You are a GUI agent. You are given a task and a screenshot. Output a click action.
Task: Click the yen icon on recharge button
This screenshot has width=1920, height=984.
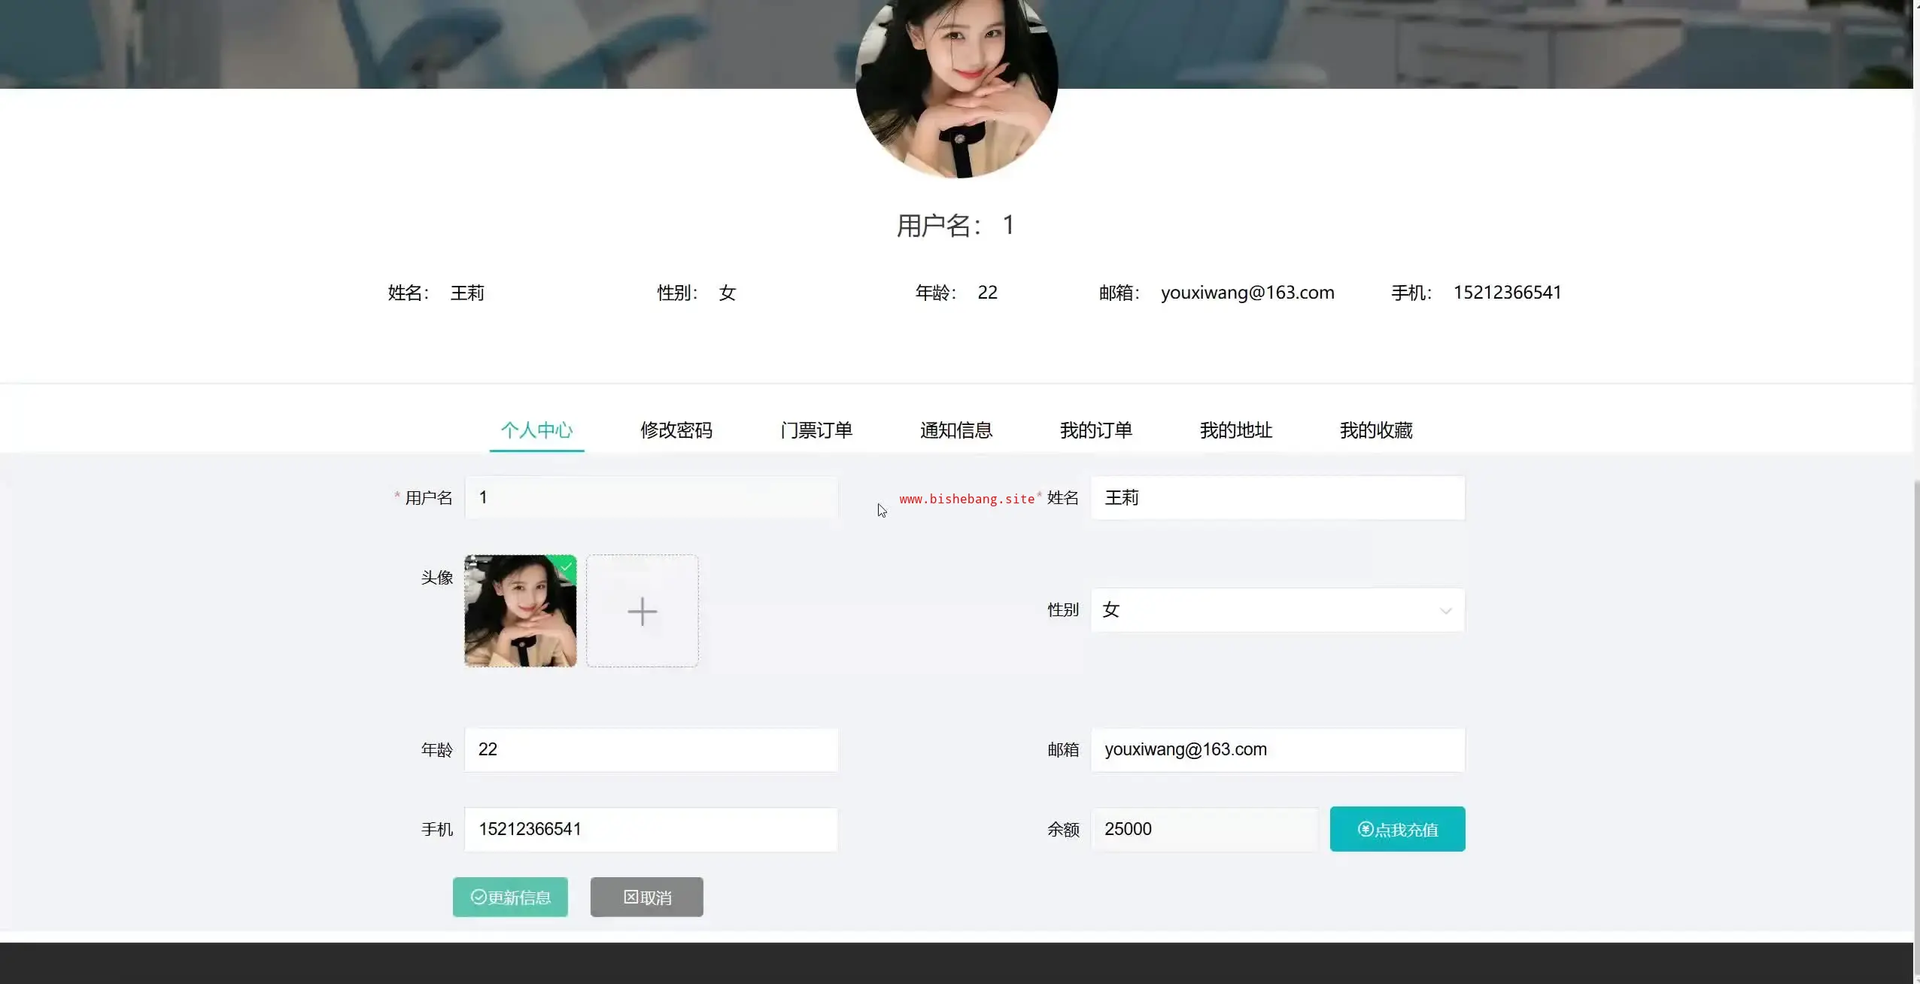(x=1366, y=829)
